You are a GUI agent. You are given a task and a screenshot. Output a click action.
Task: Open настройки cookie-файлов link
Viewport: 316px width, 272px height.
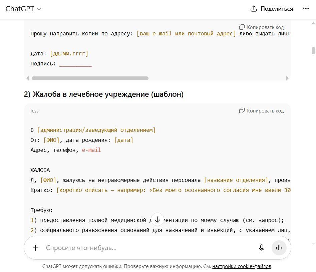pyautogui.click(x=242, y=266)
